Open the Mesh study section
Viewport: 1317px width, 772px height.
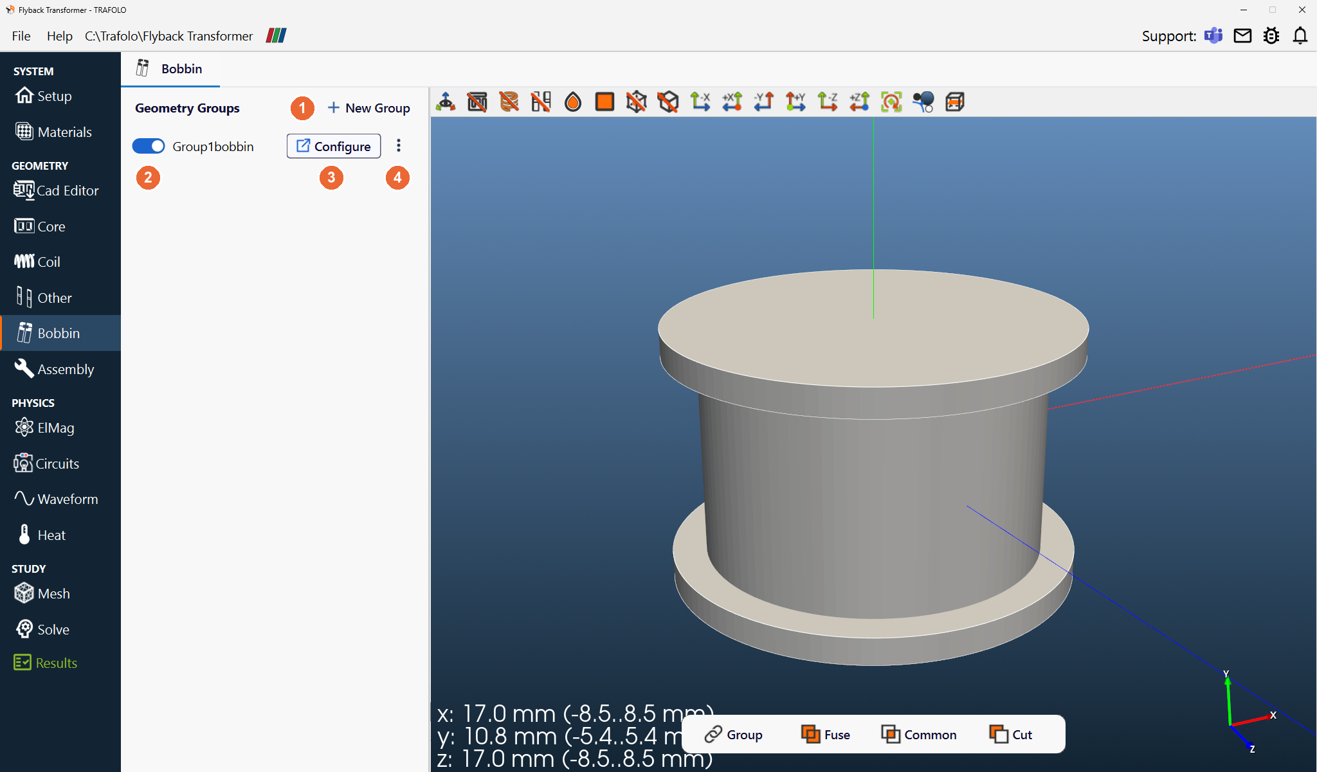60,593
